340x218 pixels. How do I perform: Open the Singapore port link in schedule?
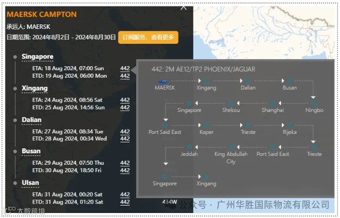[37, 57]
